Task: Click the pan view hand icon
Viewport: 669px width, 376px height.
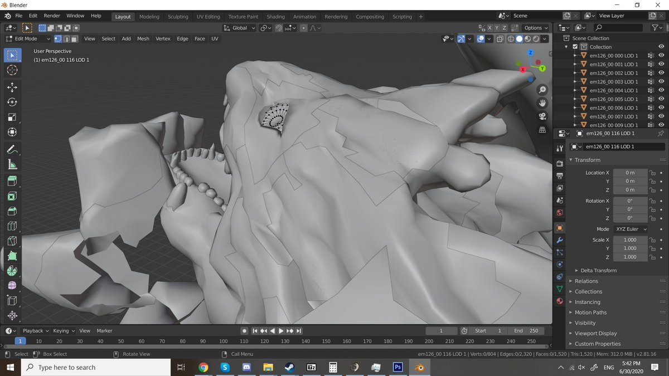Action: coord(542,103)
